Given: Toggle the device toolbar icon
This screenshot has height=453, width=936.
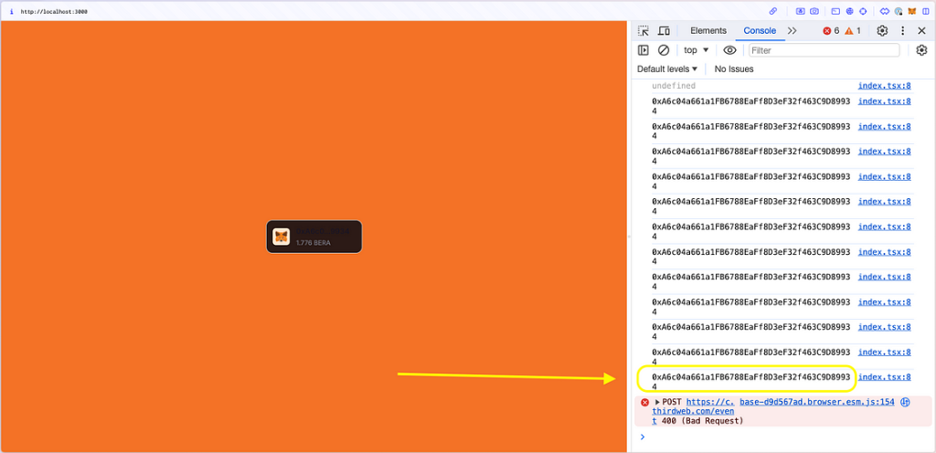Looking at the screenshot, I should [664, 31].
